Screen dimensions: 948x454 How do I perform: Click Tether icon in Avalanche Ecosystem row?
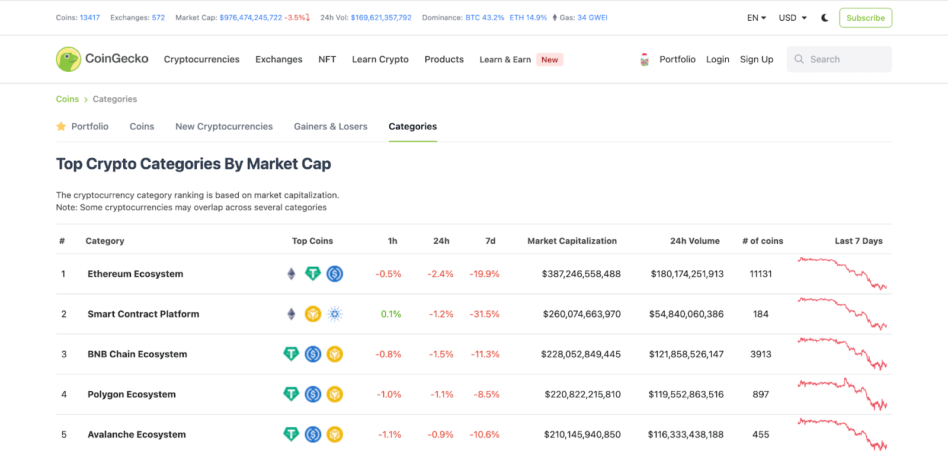tap(291, 434)
